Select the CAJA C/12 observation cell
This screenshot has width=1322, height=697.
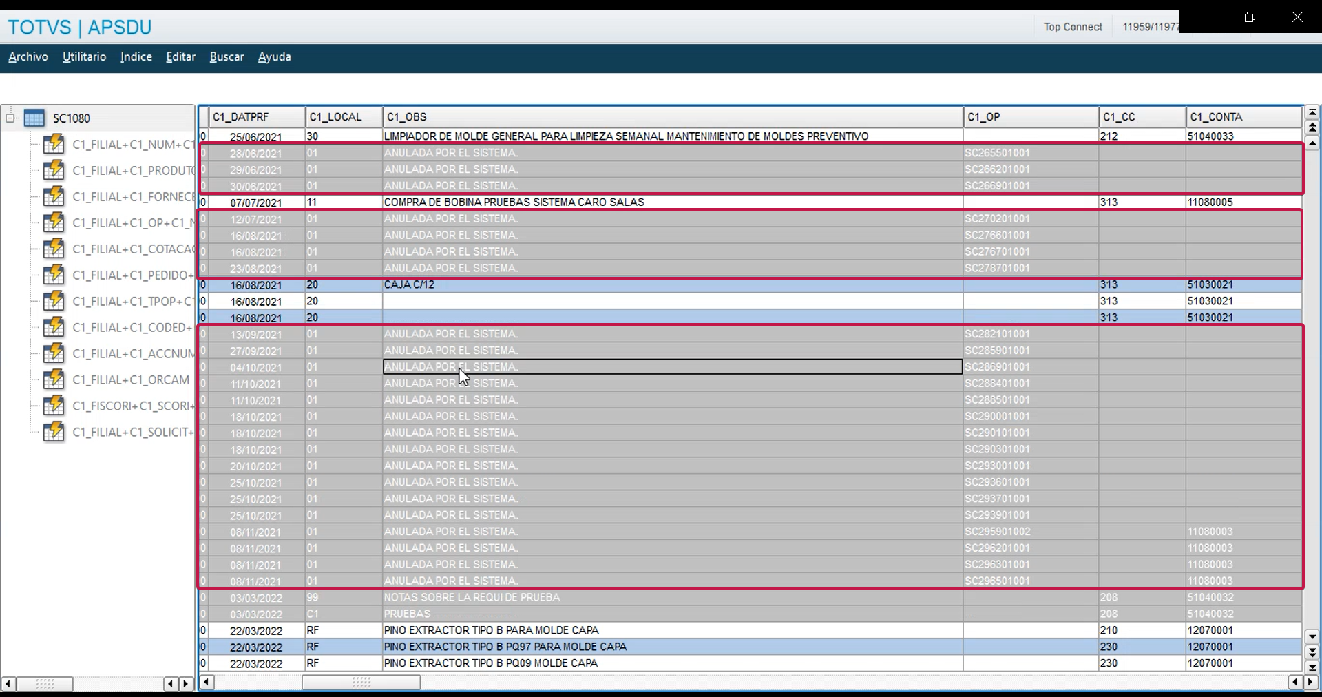point(673,284)
